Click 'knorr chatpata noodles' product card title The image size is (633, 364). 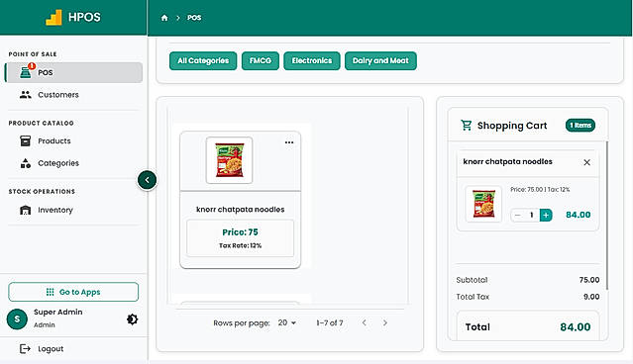pos(240,210)
